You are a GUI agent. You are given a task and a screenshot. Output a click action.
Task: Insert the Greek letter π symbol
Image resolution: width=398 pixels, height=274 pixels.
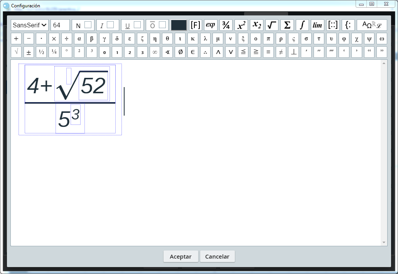(268, 39)
